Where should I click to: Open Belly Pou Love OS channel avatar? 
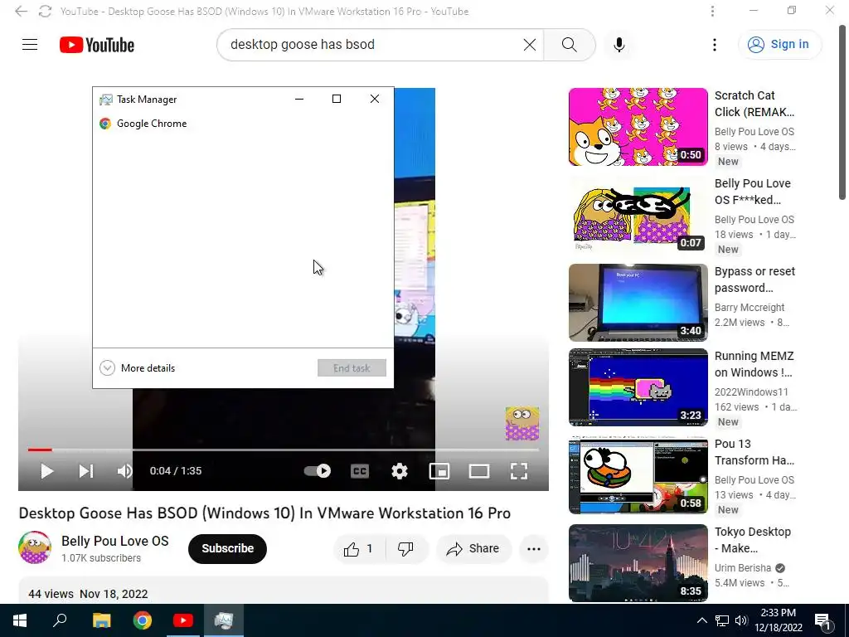pos(35,547)
